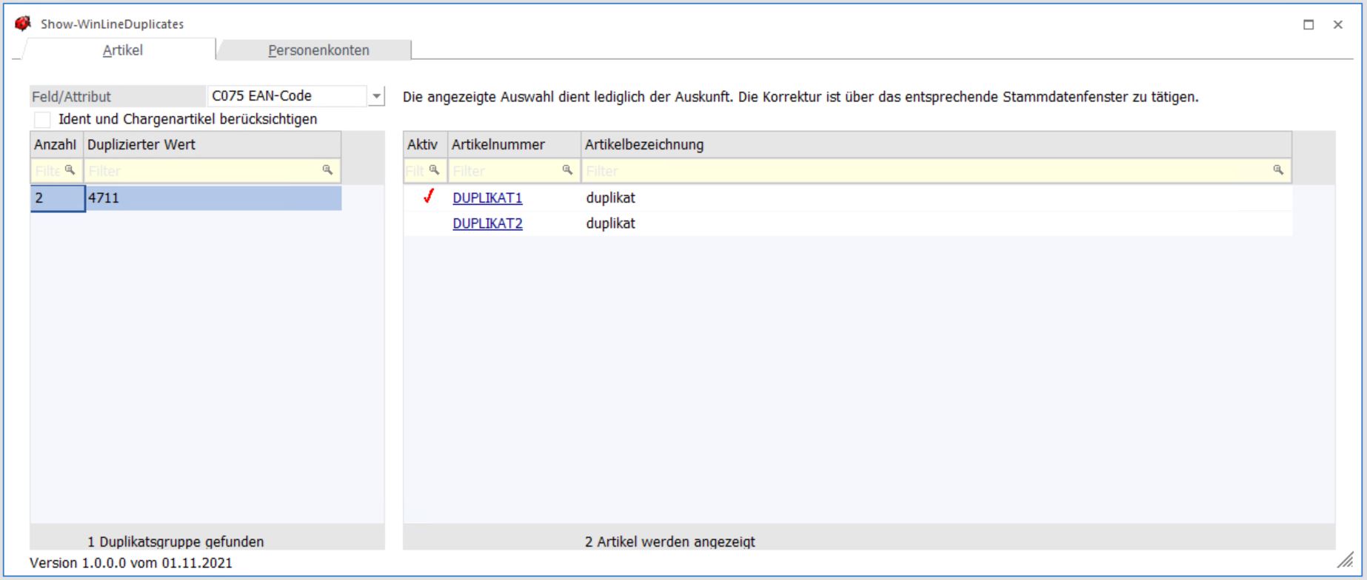Click magnifier icon in Aktiv filter
Viewport: 1367px width, 580px height.
coord(434,170)
